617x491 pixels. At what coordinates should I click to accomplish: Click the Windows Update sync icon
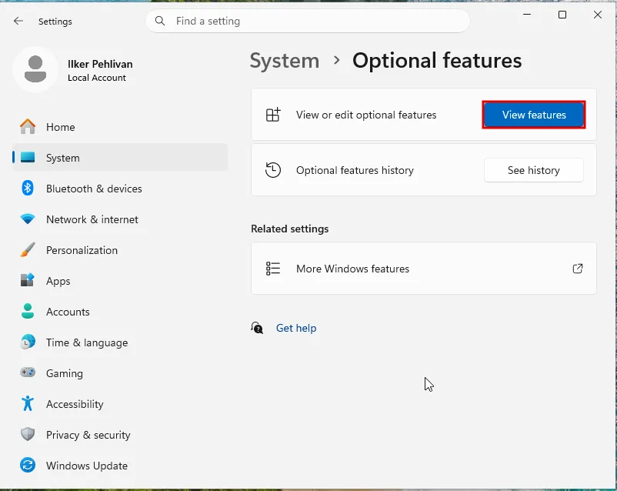[x=28, y=465]
